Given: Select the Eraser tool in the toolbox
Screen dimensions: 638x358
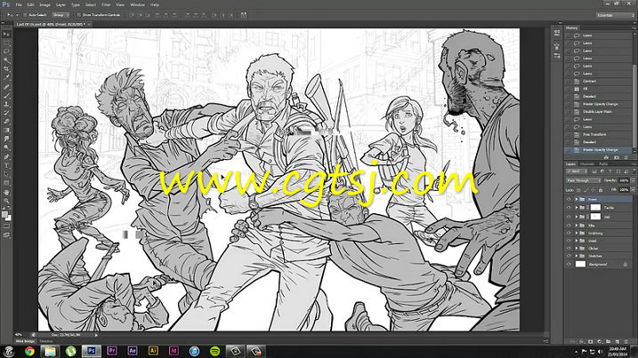Looking at the screenshot, I should point(6,122).
